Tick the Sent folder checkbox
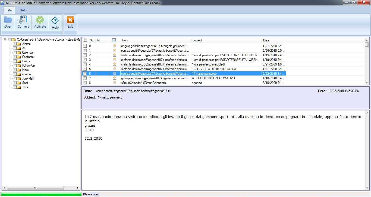The height and width of the screenshot is (197, 371). pyautogui.click(x=15, y=83)
